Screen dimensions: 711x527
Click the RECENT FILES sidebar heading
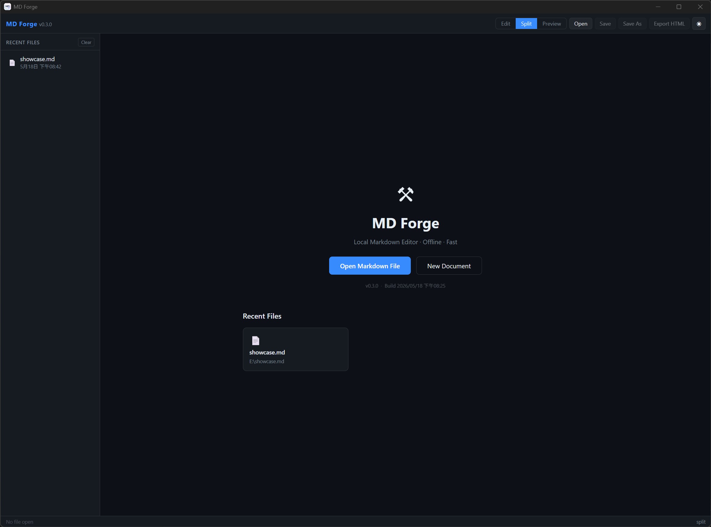[23, 42]
